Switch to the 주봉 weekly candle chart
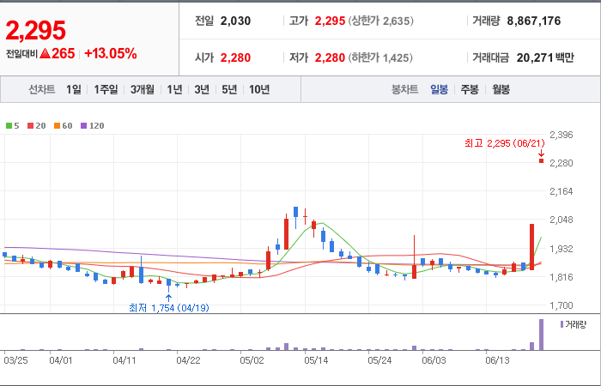Image resolution: width=601 pixels, height=386 pixels. (x=470, y=89)
